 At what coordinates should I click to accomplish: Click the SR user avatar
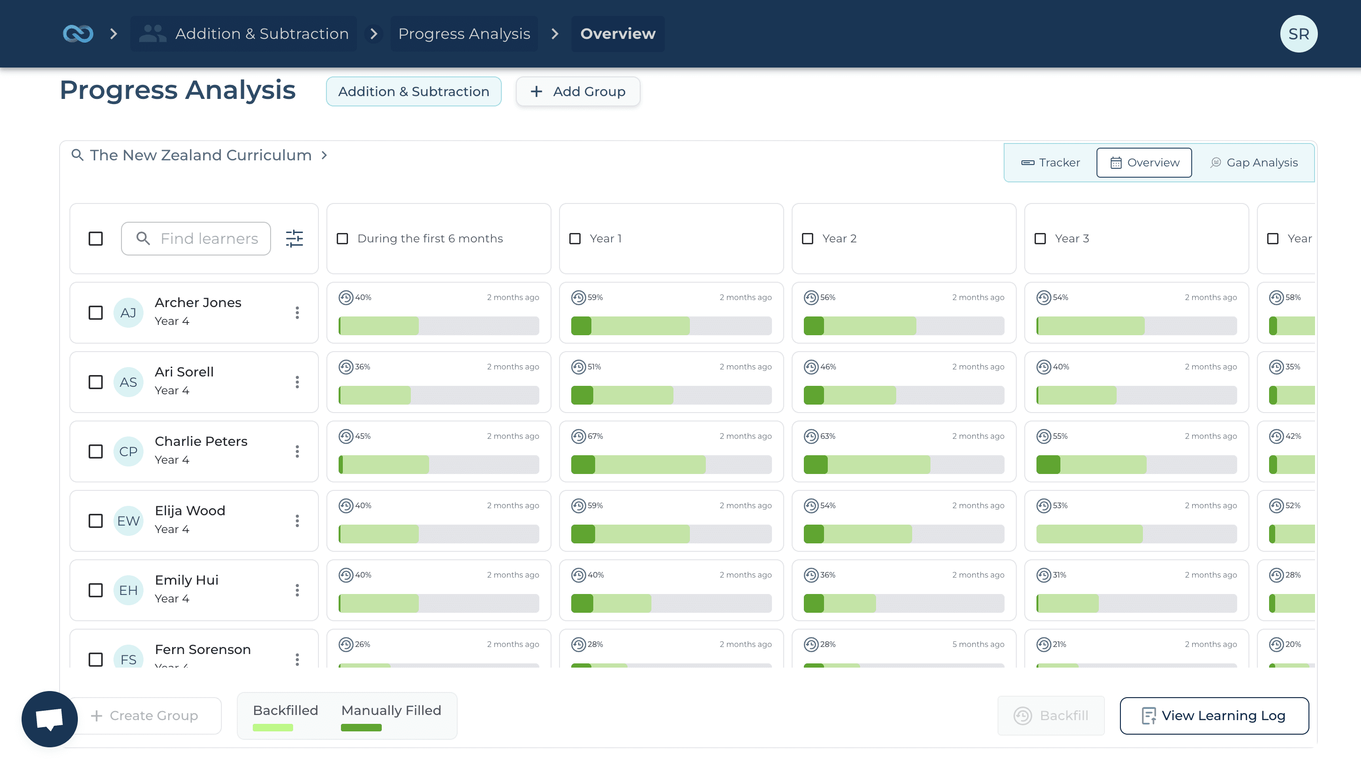tap(1298, 34)
